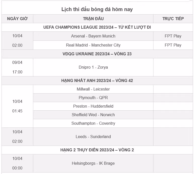Click the Arsenal - Bayern Munich match
The image size is (194, 174).
[x=93, y=36]
